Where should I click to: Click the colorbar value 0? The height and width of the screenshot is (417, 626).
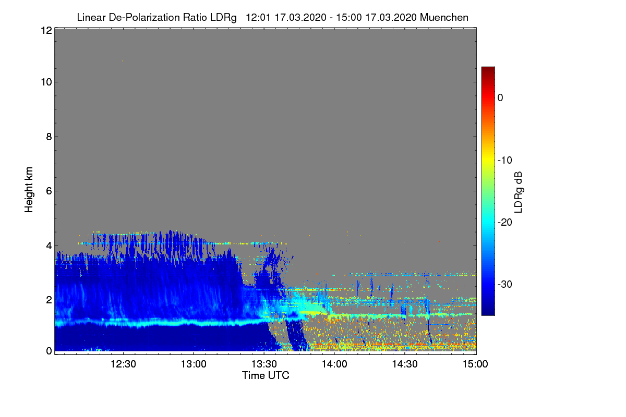click(500, 97)
